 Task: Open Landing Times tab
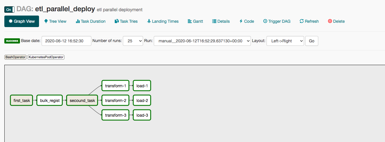(x=163, y=21)
